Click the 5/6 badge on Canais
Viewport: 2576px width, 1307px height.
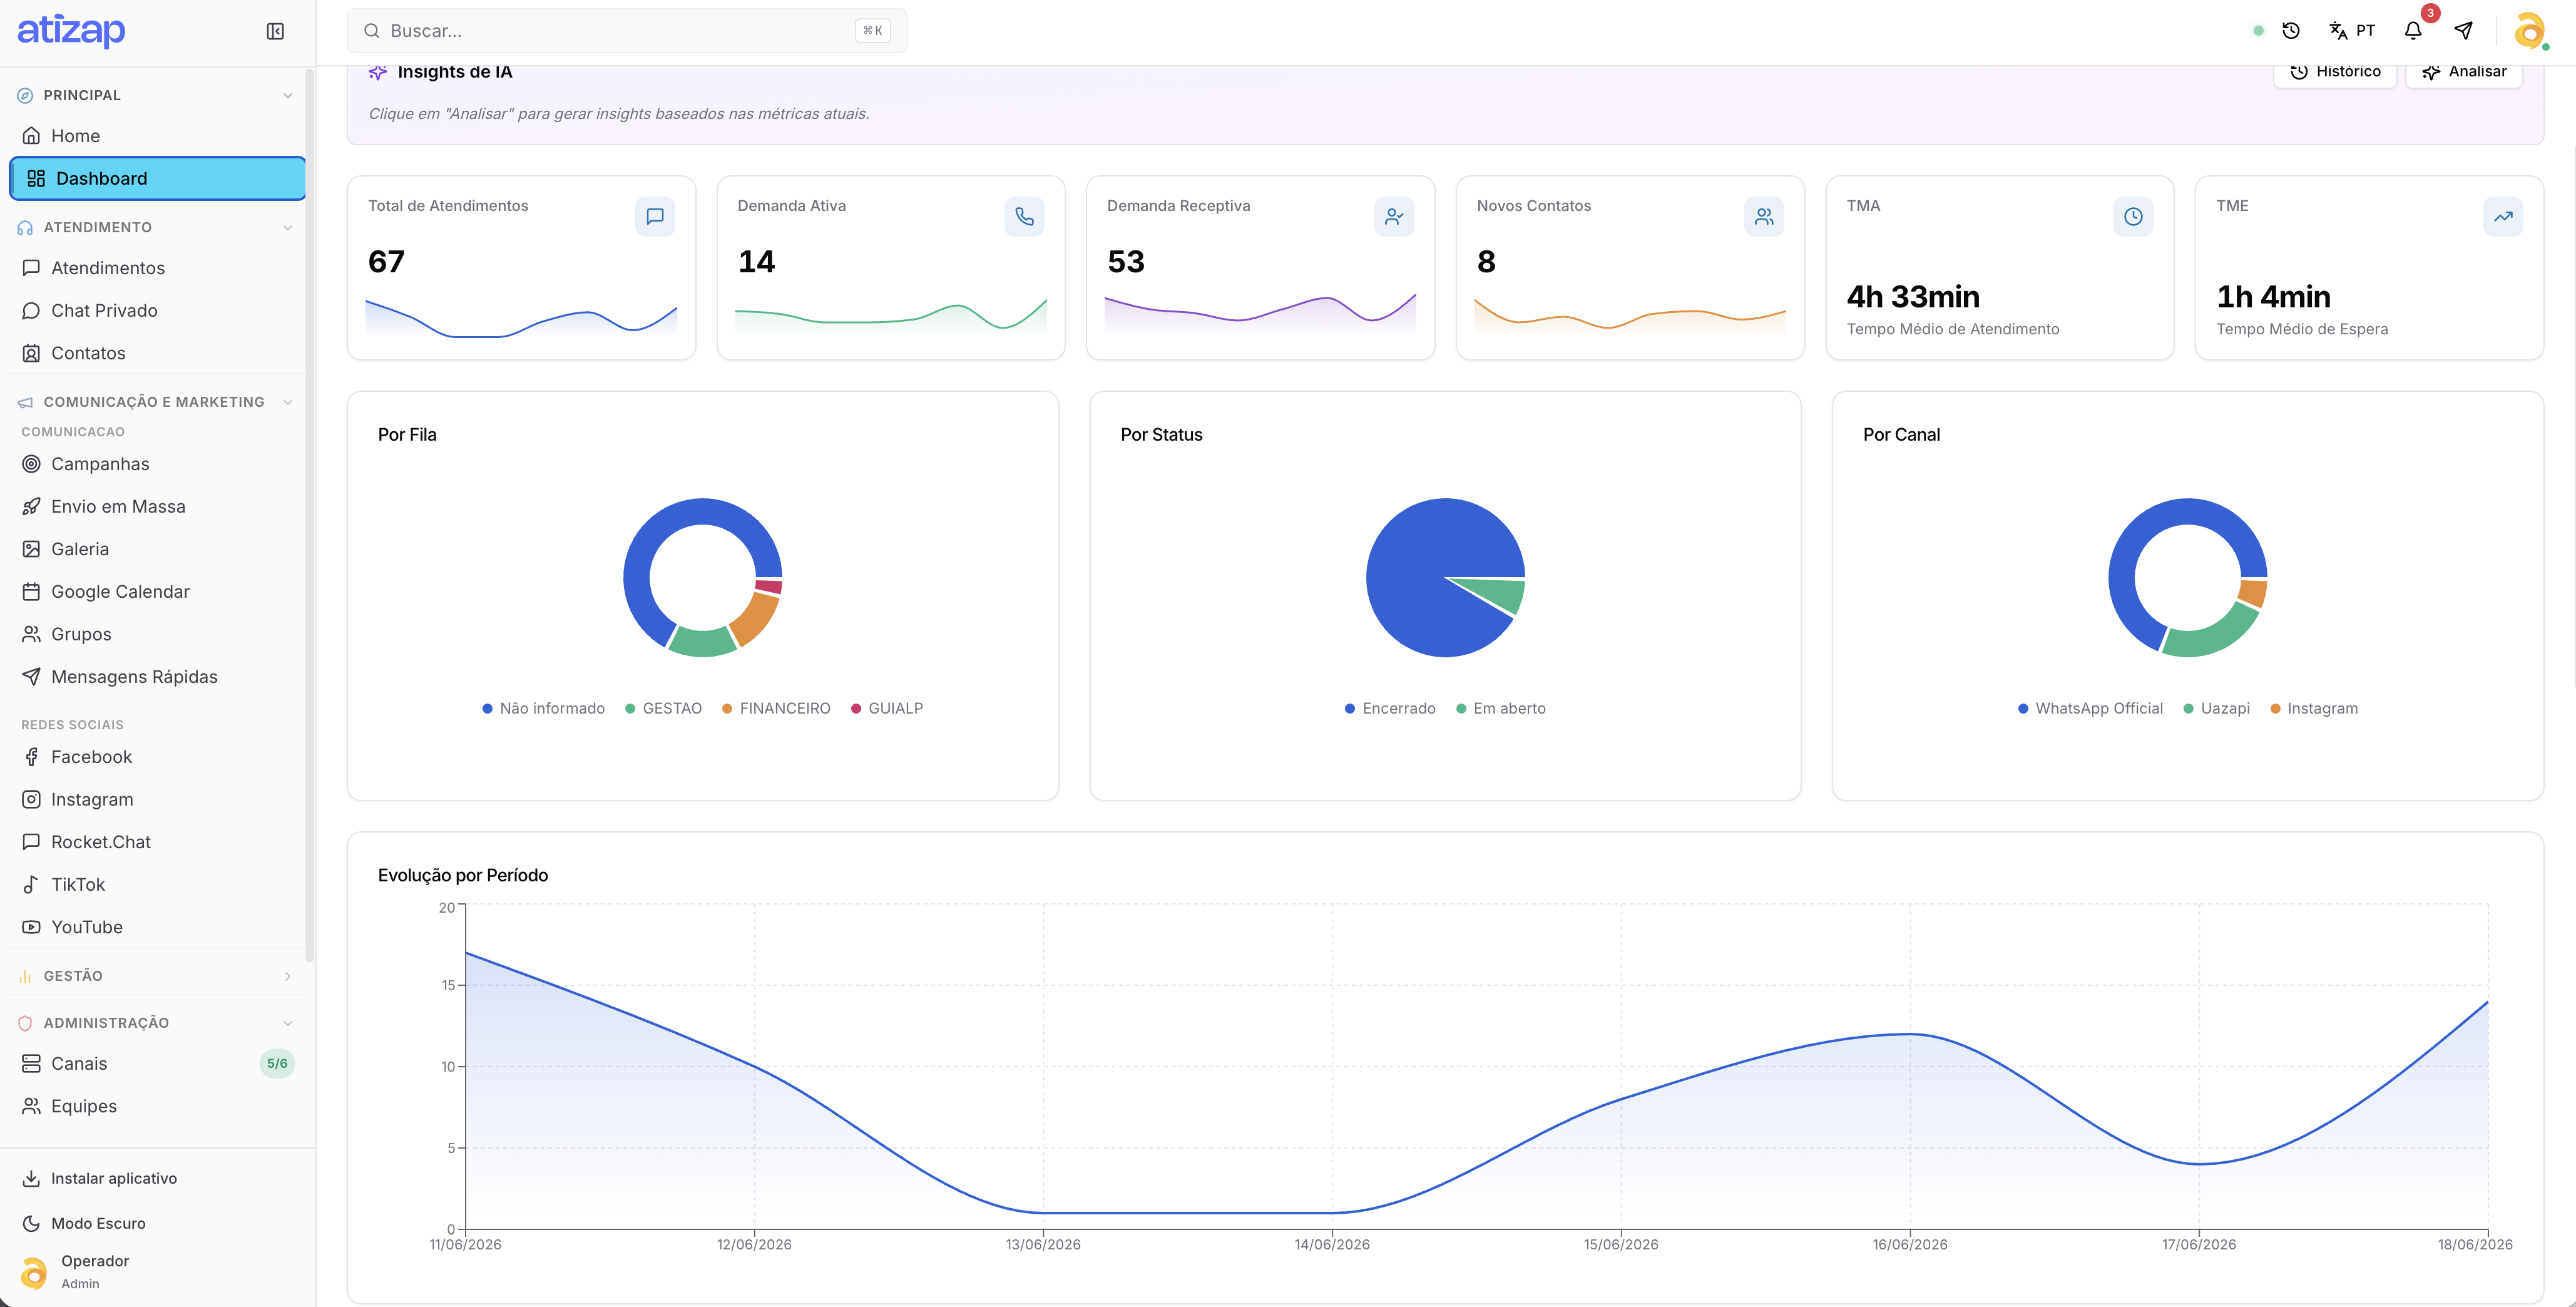(x=277, y=1064)
